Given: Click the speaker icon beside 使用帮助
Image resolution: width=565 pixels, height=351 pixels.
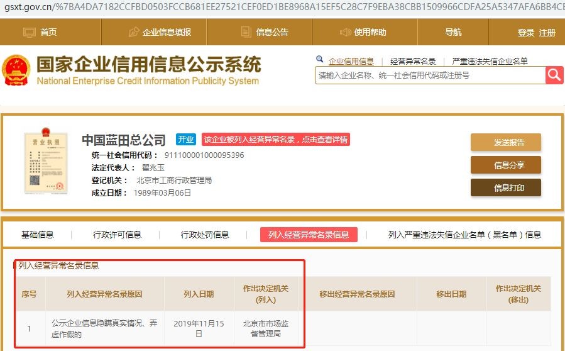Looking at the screenshot, I should 345,32.
